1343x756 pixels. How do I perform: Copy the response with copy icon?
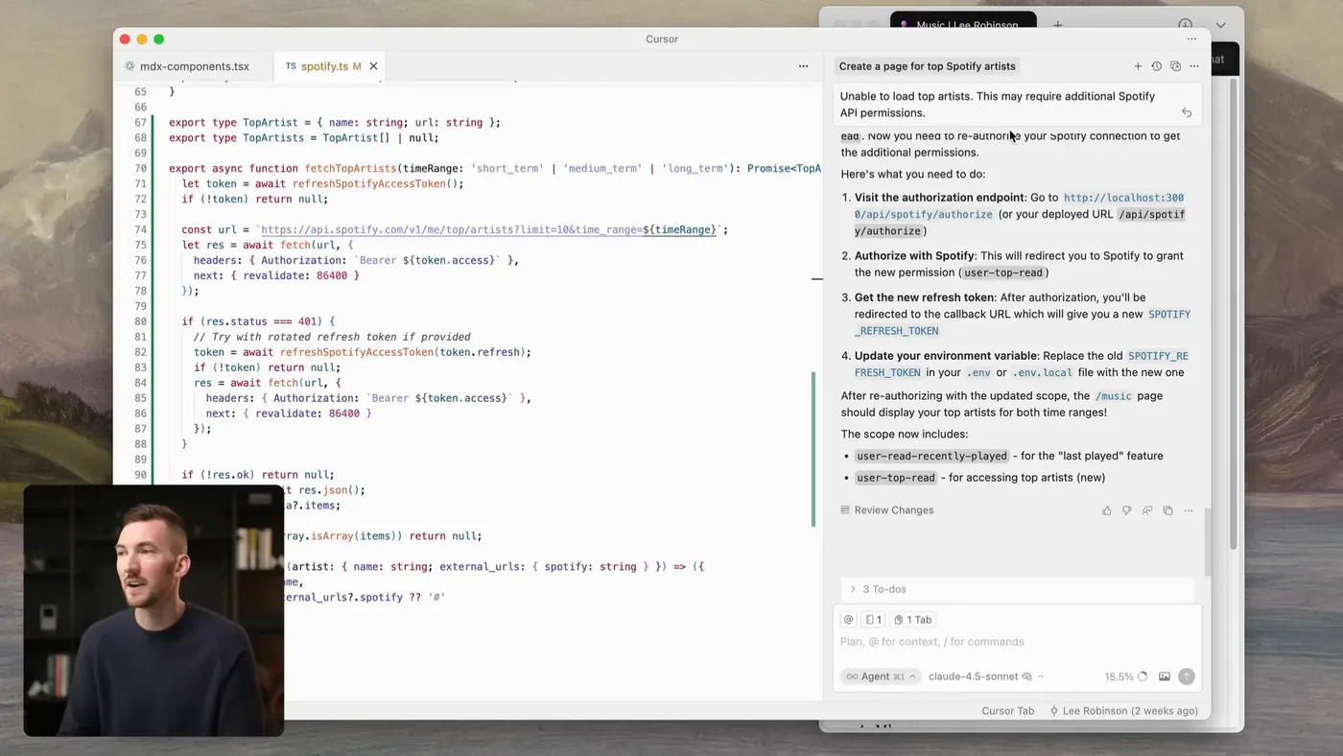click(x=1167, y=510)
